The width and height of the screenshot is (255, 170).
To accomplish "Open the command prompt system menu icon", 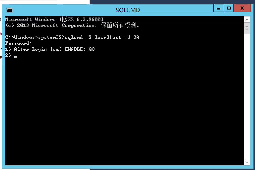I will pos(9,10).
